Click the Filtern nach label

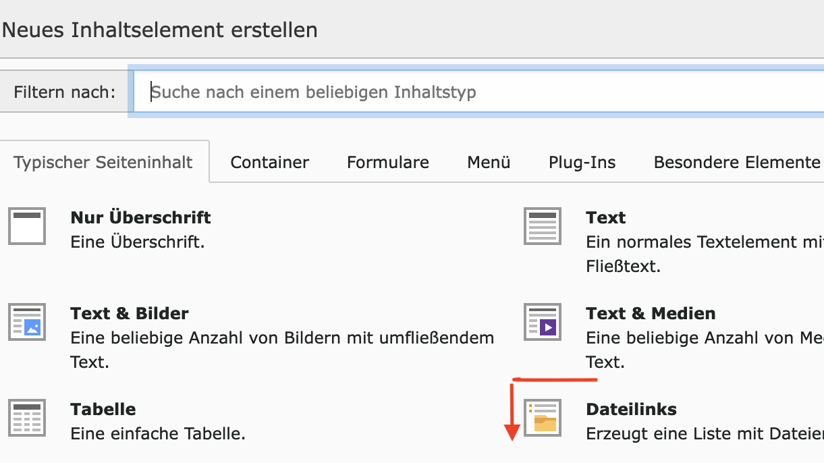(65, 92)
